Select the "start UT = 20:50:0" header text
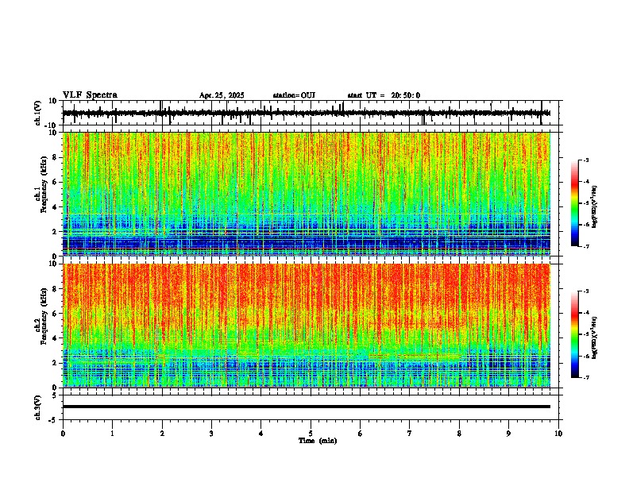Image resolution: width=629 pixels, height=486 pixels. (x=384, y=95)
